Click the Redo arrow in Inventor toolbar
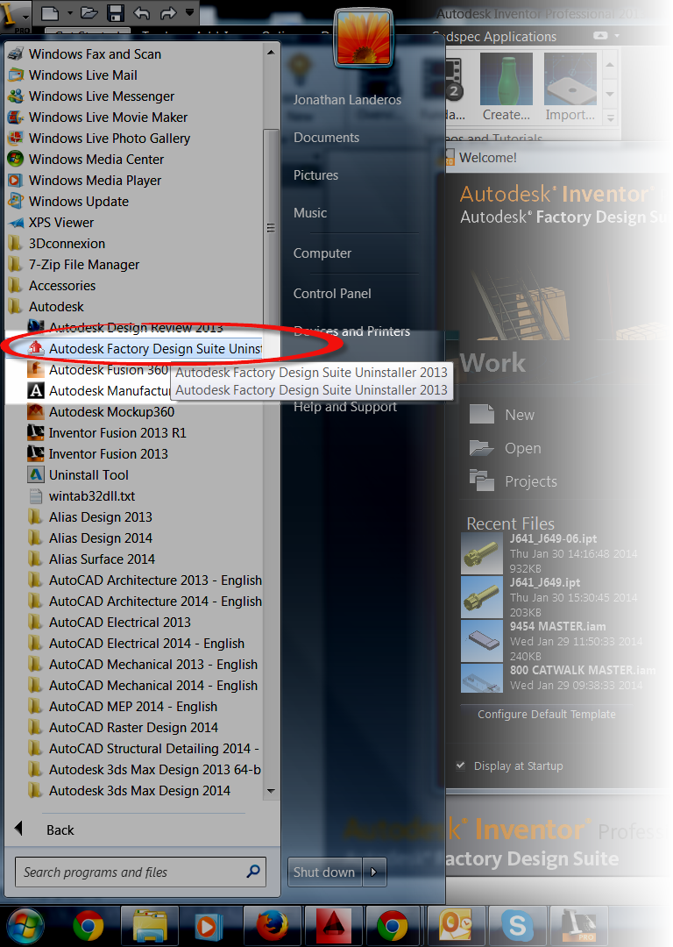The width and height of the screenshot is (673, 947). coord(167,12)
